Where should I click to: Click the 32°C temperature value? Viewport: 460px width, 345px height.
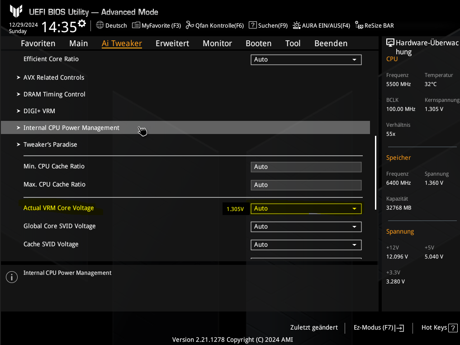431,84
